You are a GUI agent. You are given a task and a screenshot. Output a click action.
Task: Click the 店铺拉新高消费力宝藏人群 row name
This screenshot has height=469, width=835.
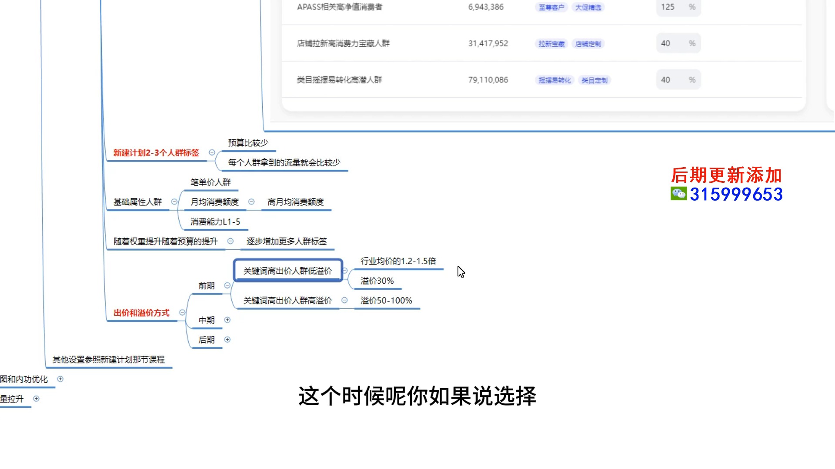343,43
